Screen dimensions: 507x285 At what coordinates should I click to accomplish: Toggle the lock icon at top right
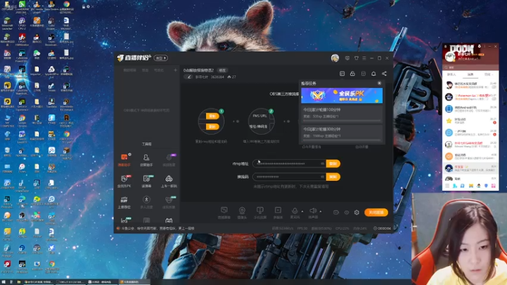(352, 73)
